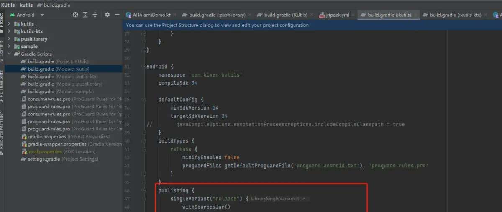
Task: Switch to build.gradle (:kutils) tab
Action: [x=389, y=15]
